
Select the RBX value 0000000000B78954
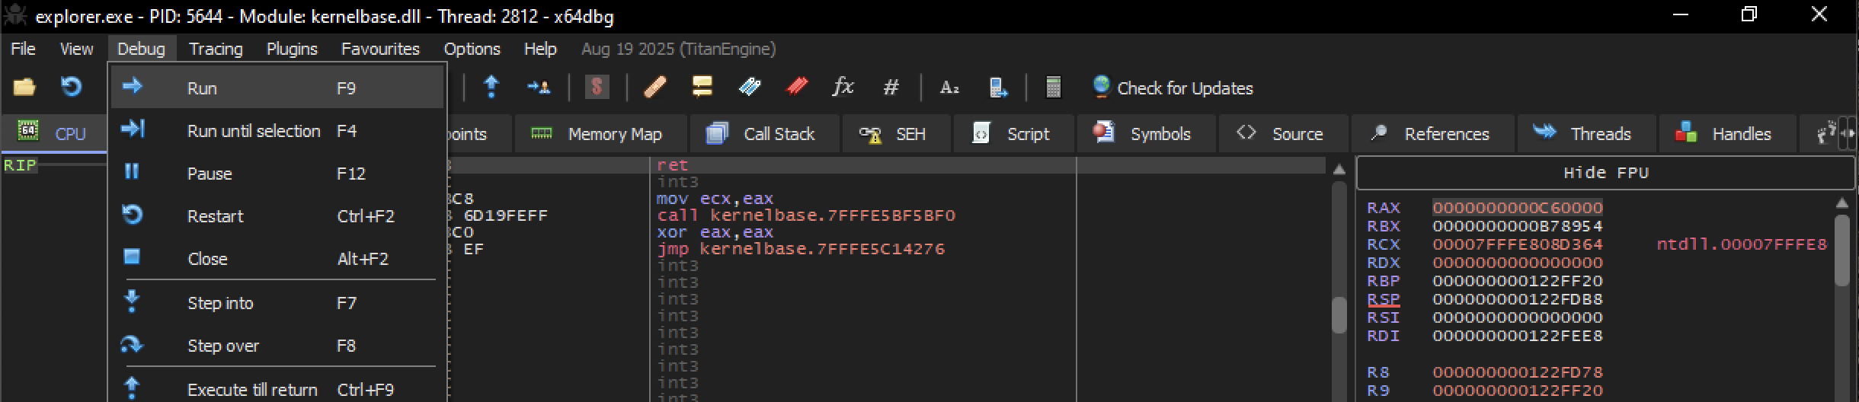click(1518, 226)
